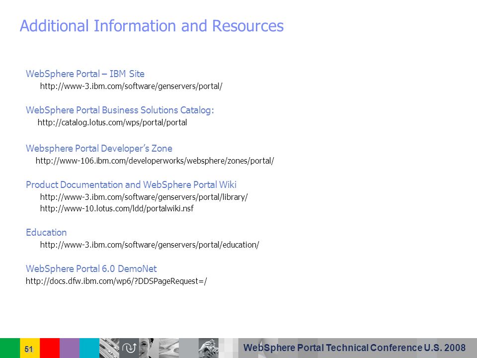
Task: Click the curved arrow icon in footer
Action: click(129, 348)
